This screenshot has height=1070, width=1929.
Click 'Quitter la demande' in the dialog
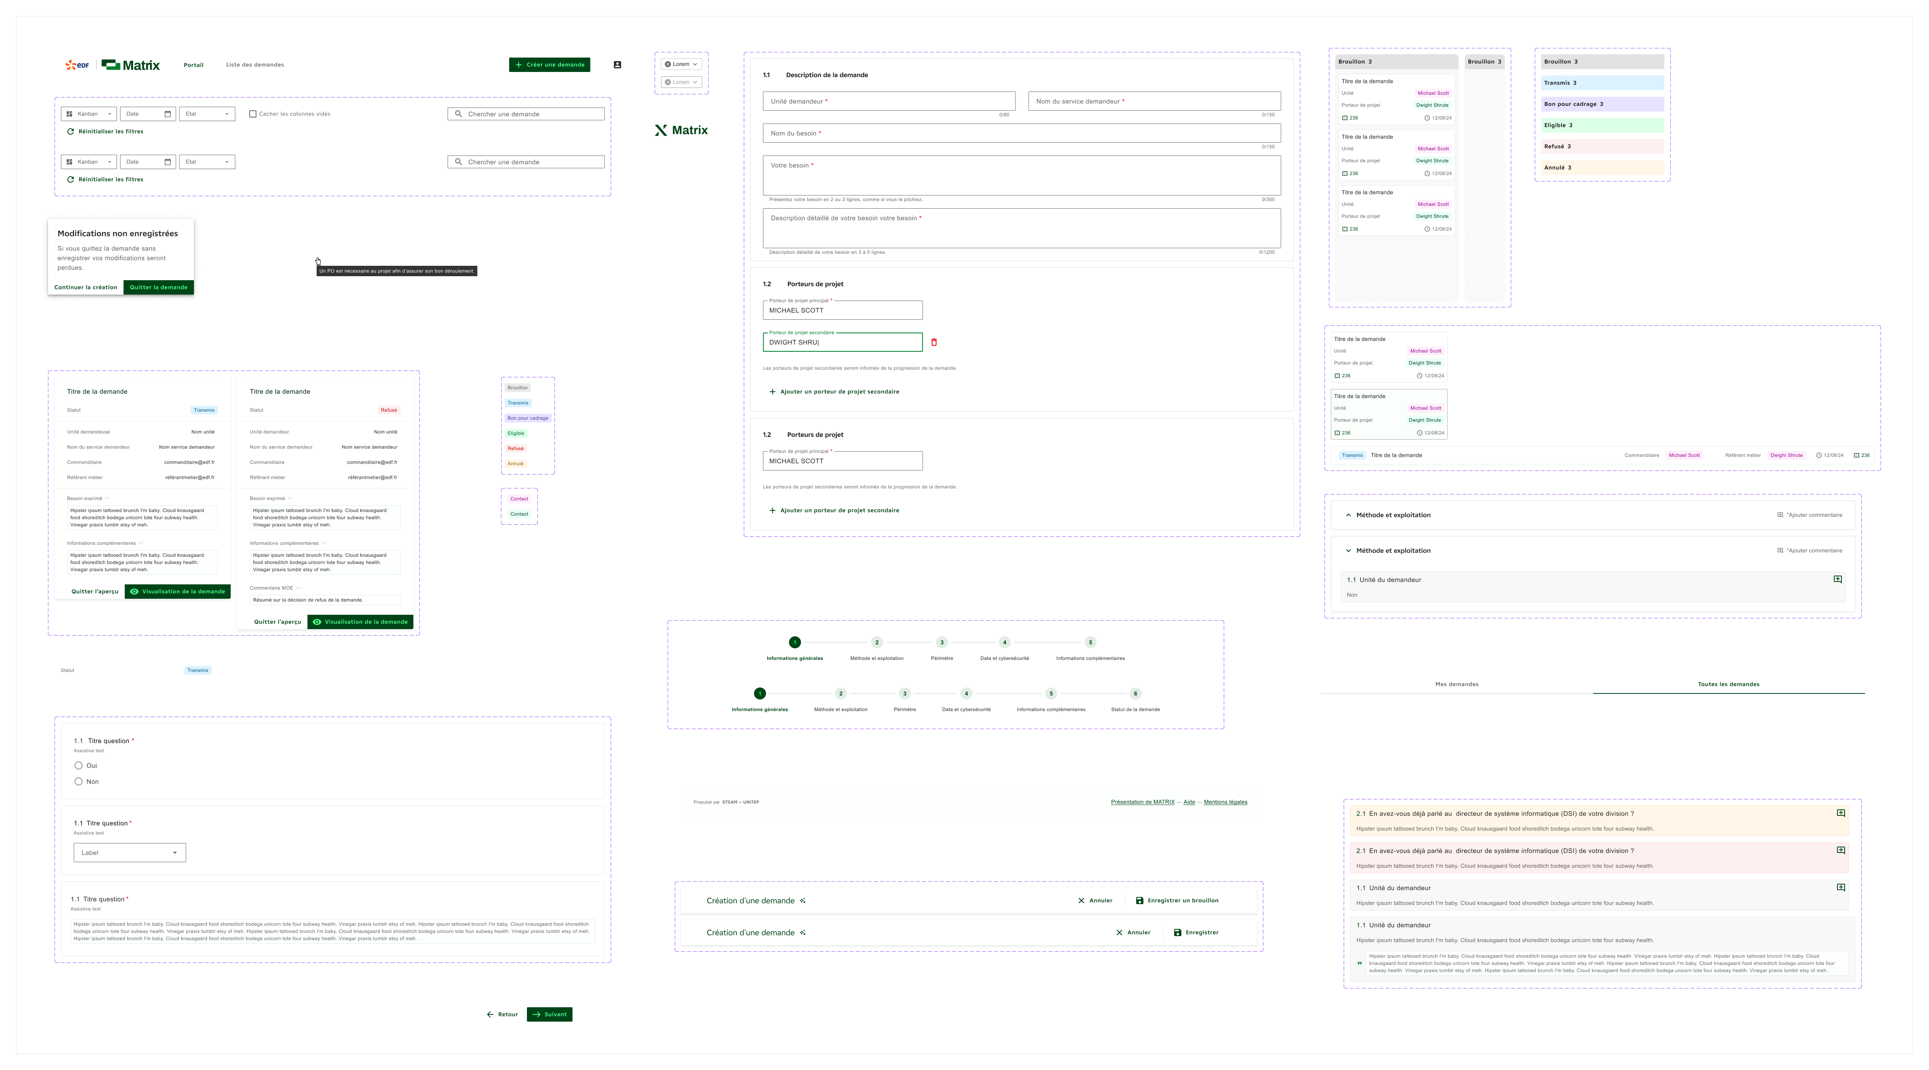159,287
